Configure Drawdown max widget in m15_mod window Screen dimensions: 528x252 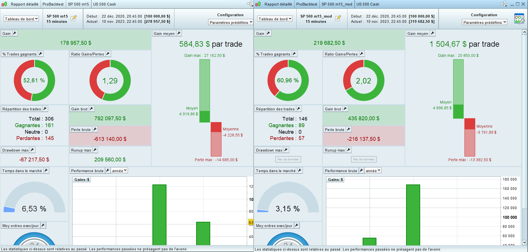tap(286, 150)
